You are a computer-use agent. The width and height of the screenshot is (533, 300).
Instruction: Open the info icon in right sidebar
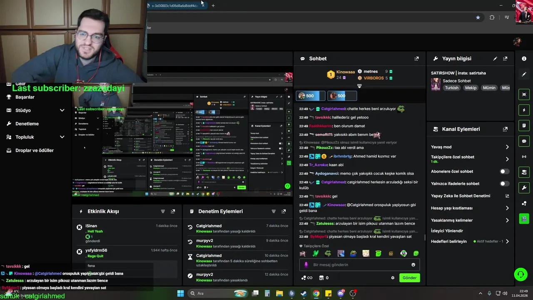pyautogui.click(x=524, y=59)
